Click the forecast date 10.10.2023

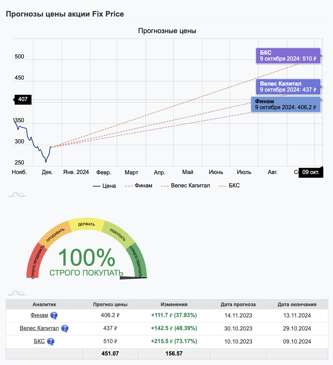(x=238, y=341)
